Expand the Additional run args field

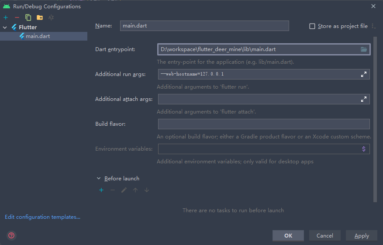[364, 74]
